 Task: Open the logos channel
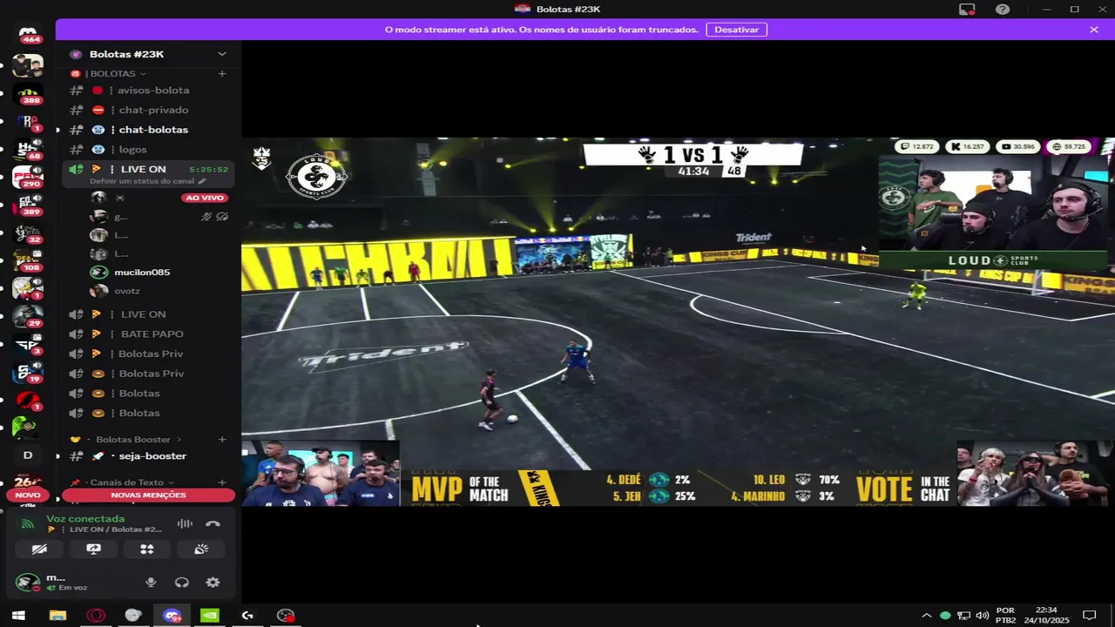148,150
